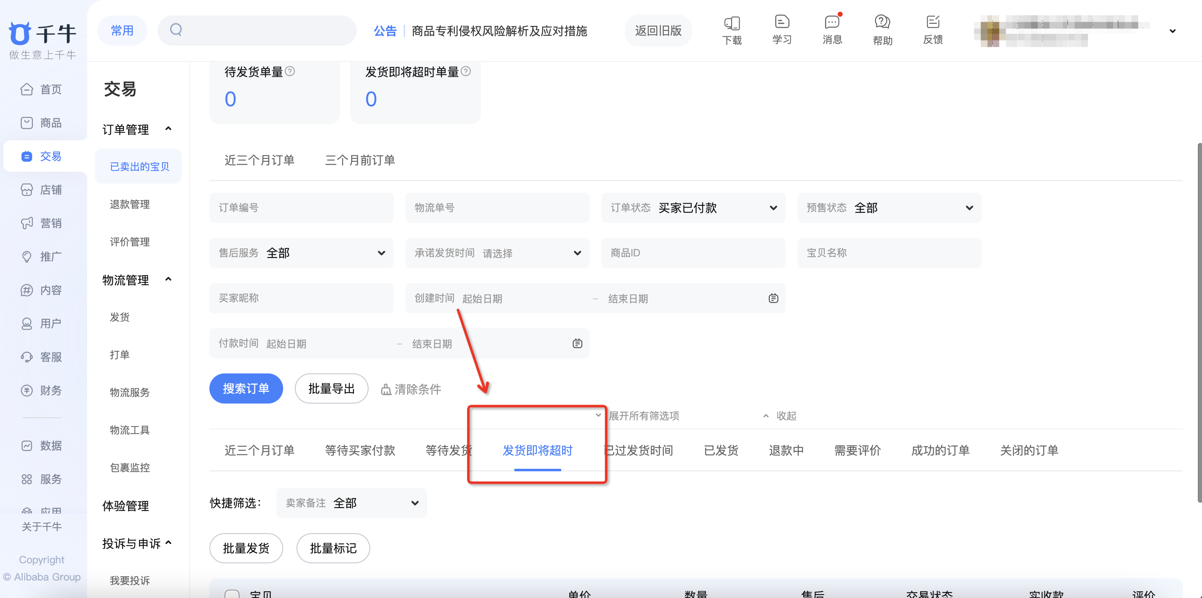Image resolution: width=1202 pixels, height=598 pixels.
Task: Open the 财务 finance yen icon
Action: point(27,390)
